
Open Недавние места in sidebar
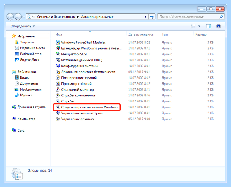[32, 48]
